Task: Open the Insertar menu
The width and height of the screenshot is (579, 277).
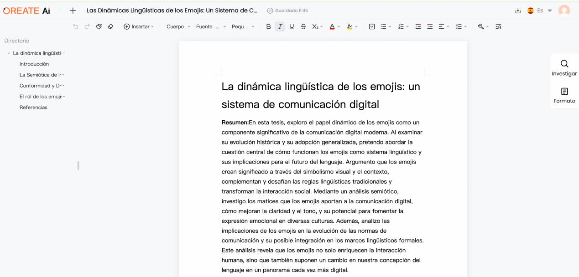Action: (x=139, y=26)
